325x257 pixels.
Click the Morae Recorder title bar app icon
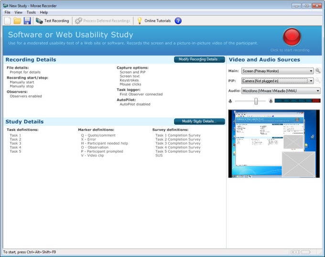click(x=6, y=6)
